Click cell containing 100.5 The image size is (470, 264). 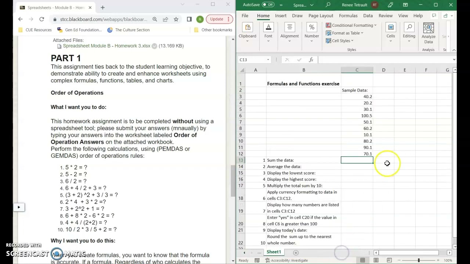pyautogui.click(x=357, y=115)
